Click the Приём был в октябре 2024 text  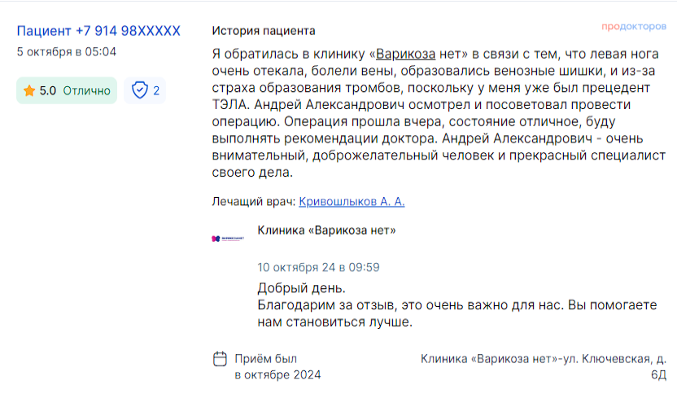coord(277,366)
